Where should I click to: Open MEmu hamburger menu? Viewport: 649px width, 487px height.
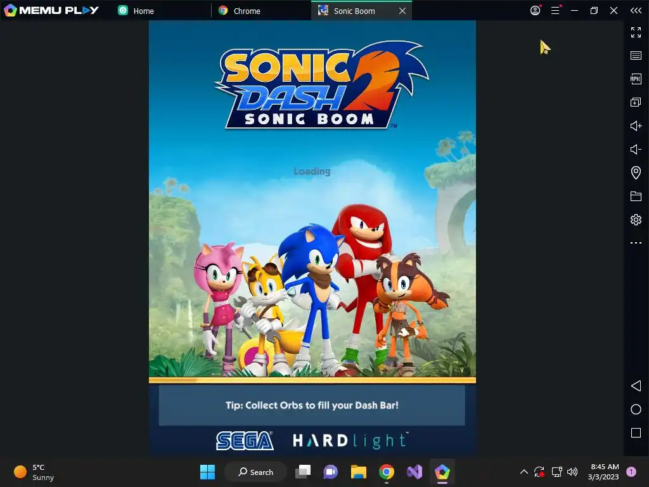(555, 10)
